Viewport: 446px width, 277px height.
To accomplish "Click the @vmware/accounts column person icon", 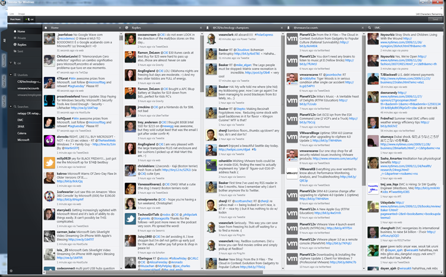I will [x=289, y=28].
